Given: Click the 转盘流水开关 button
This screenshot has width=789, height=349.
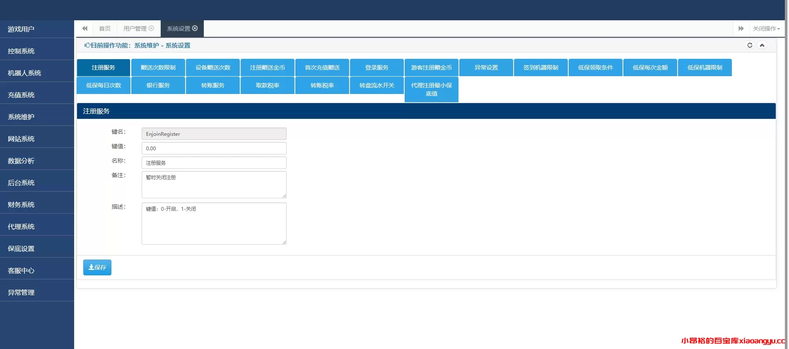Looking at the screenshot, I should [x=376, y=85].
